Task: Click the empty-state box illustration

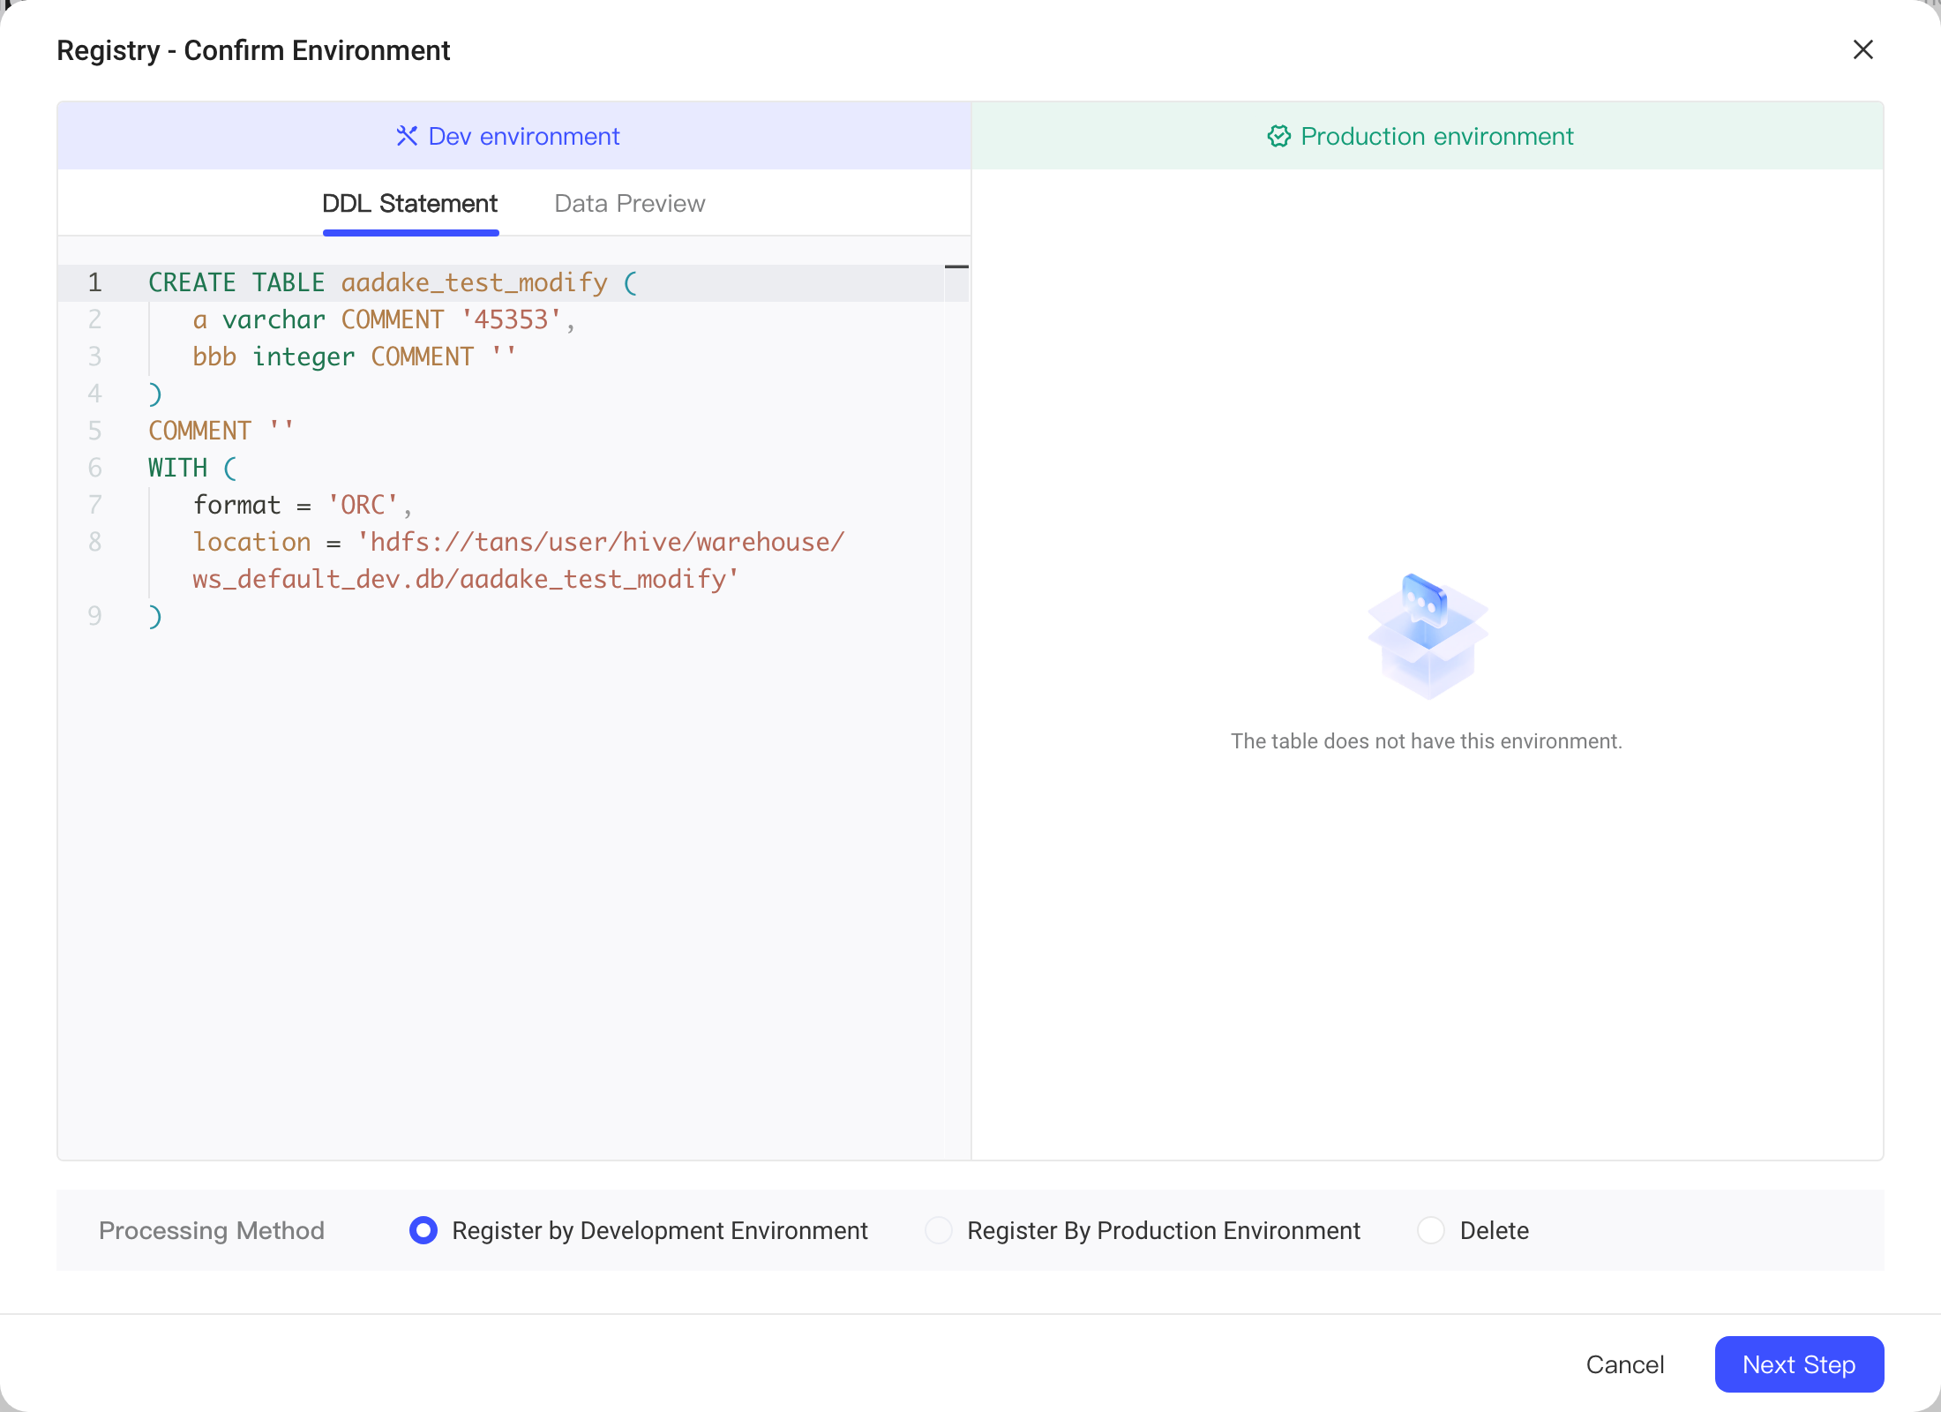Action: [x=1428, y=636]
